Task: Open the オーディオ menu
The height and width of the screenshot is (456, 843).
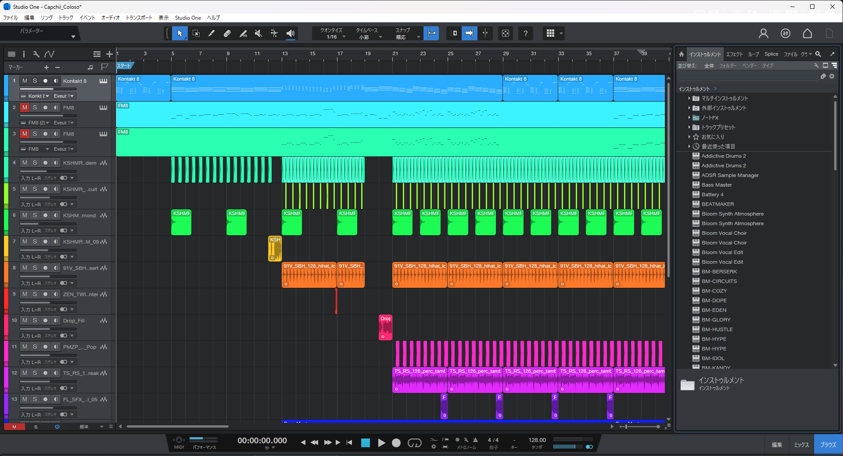Action: pyautogui.click(x=111, y=18)
